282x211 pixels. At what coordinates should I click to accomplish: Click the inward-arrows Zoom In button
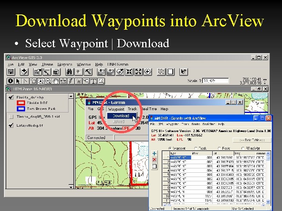pos(129,72)
